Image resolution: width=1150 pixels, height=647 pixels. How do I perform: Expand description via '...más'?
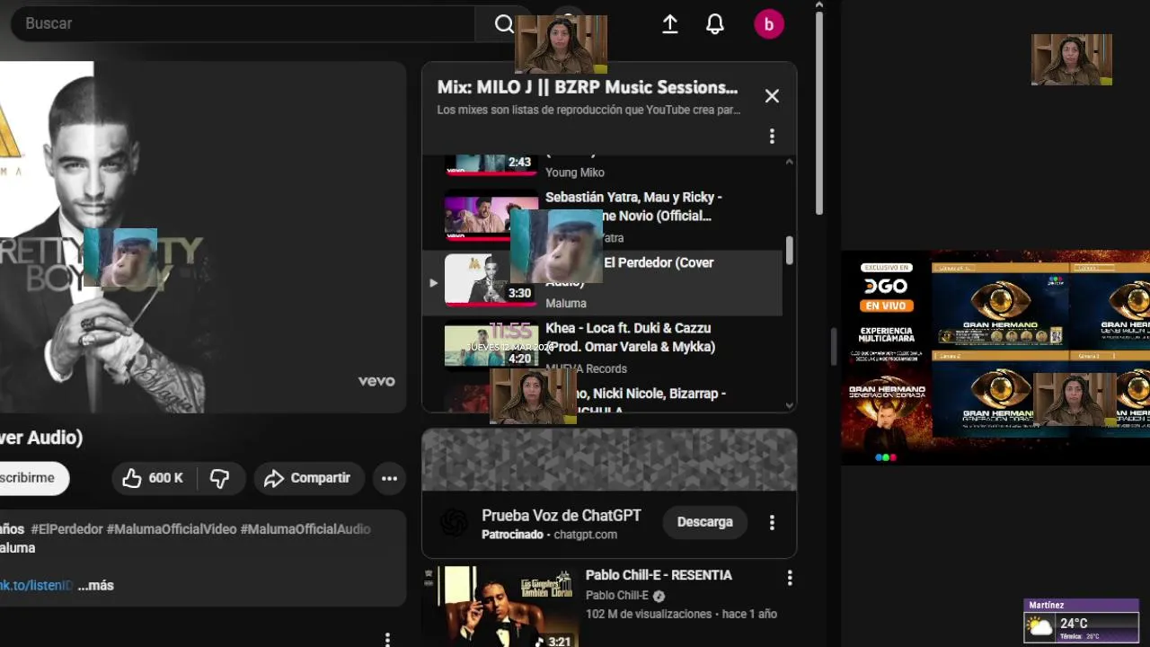pos(95,585)
